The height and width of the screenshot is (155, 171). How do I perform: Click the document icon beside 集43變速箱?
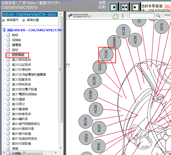pyautogui.click(x=8, y=109)
